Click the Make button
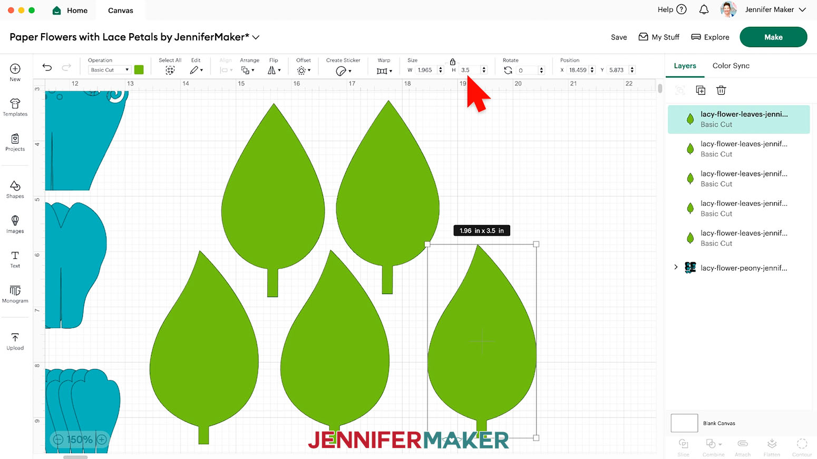 (x=773, y=37)
